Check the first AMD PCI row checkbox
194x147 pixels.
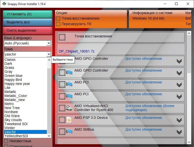coord(62,84)
